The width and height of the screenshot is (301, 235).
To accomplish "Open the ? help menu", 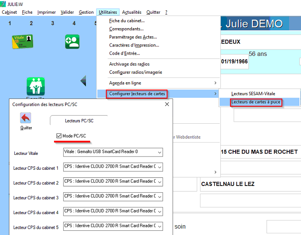I will point(166,12).
